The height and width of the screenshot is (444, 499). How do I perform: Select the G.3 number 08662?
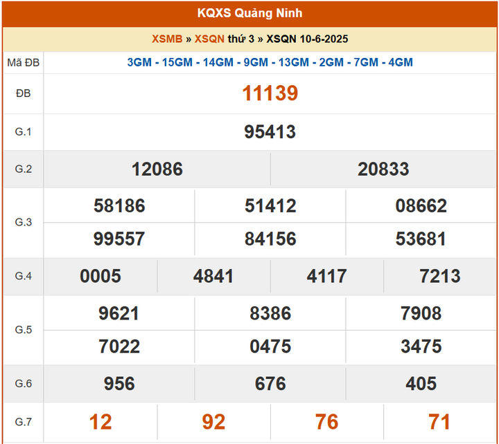pyautogui.click(x=421, y=205)
